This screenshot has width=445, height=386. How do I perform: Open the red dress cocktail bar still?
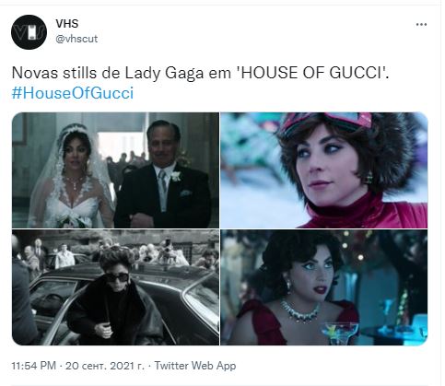(324, 287)
